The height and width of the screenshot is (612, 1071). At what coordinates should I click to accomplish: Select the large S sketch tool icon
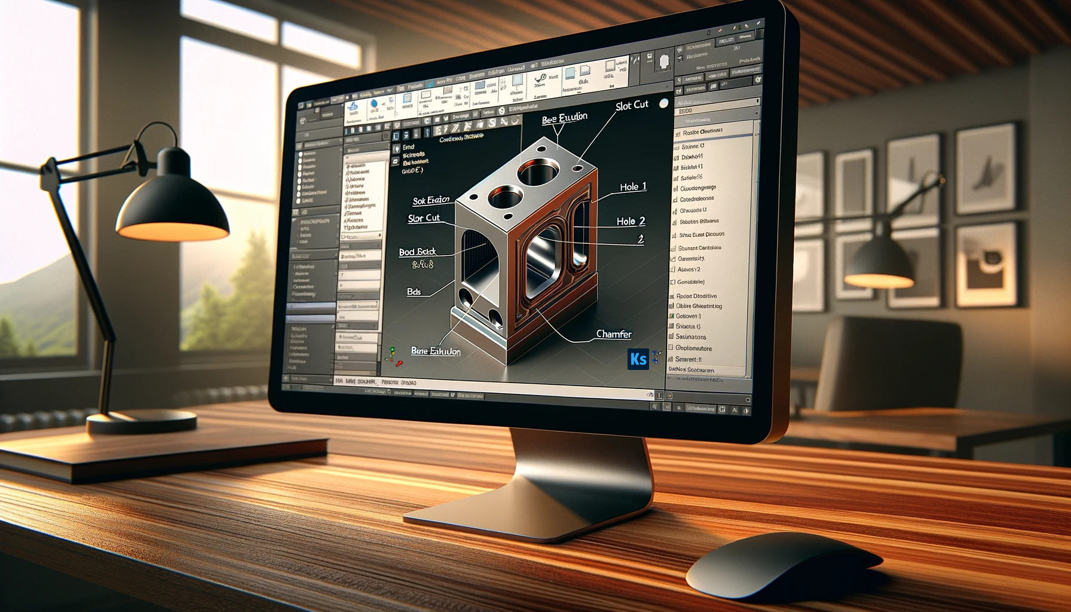[492, 123]
